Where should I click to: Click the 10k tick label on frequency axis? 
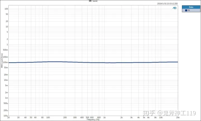tap(161, 118)
